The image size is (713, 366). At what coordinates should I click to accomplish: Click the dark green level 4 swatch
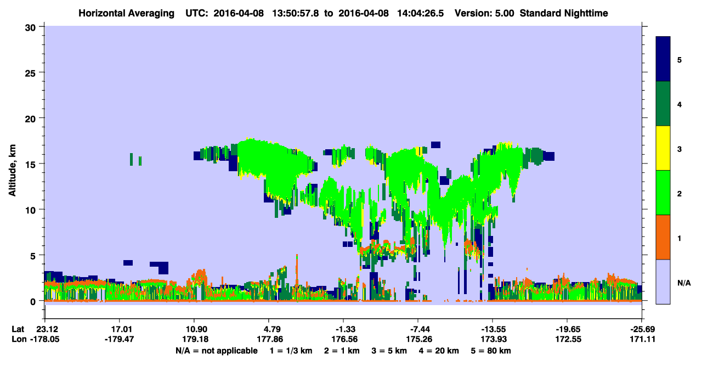(663, 104)
